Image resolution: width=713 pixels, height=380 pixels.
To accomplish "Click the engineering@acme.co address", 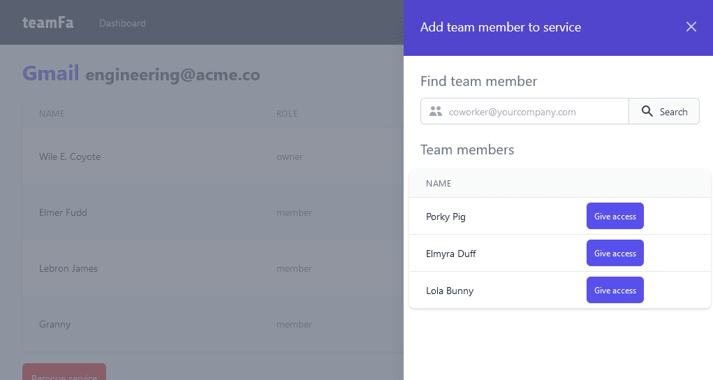I will [172, 75].
